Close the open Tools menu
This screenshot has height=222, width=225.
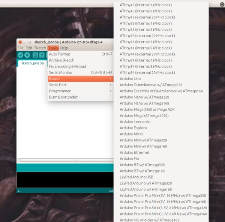coord(53,48)
